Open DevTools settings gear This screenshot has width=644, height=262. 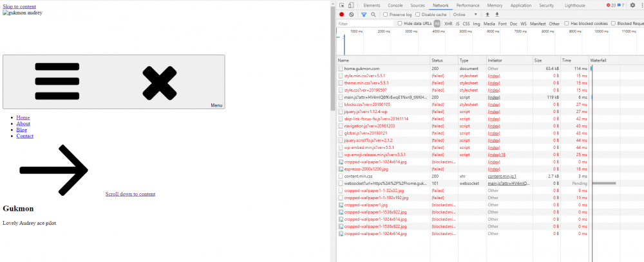click(632, 5)
